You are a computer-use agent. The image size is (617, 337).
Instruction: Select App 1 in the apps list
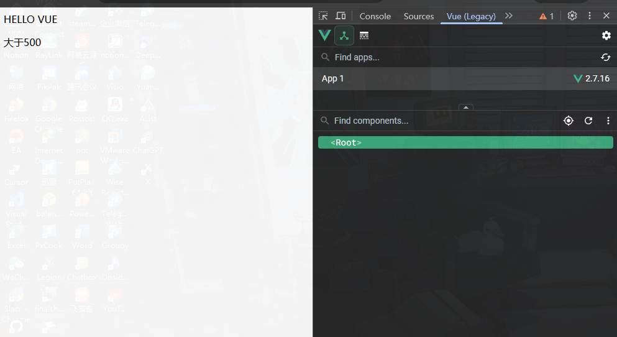(465, 79)
